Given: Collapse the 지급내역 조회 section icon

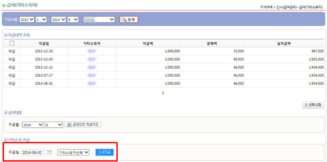Looking at the screenshot, I should pos(6,35).
